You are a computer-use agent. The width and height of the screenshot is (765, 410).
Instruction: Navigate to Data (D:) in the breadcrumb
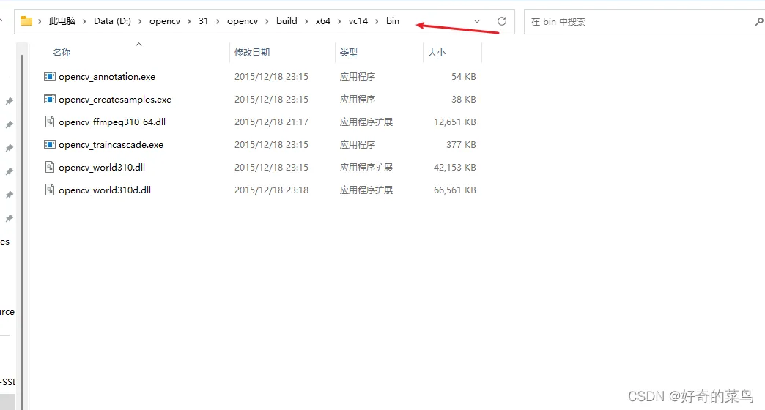[112, 21]
